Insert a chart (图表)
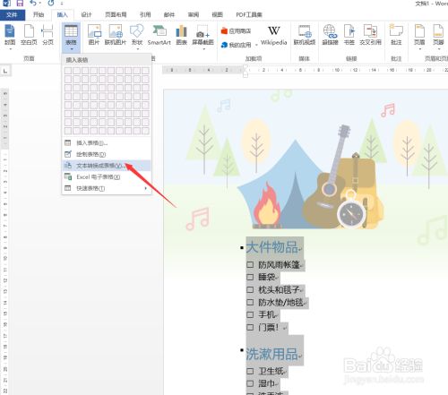Image resolution: width=448 pixels, height=395 pixels. click(181, 35)
